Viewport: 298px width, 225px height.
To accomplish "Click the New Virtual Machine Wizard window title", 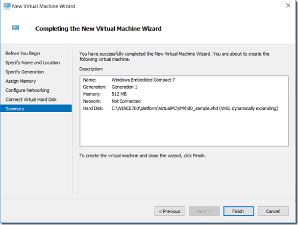I will pos(43,6).
